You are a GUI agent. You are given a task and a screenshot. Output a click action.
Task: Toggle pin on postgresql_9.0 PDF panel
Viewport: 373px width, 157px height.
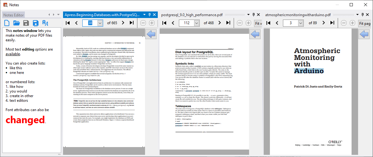253,15
